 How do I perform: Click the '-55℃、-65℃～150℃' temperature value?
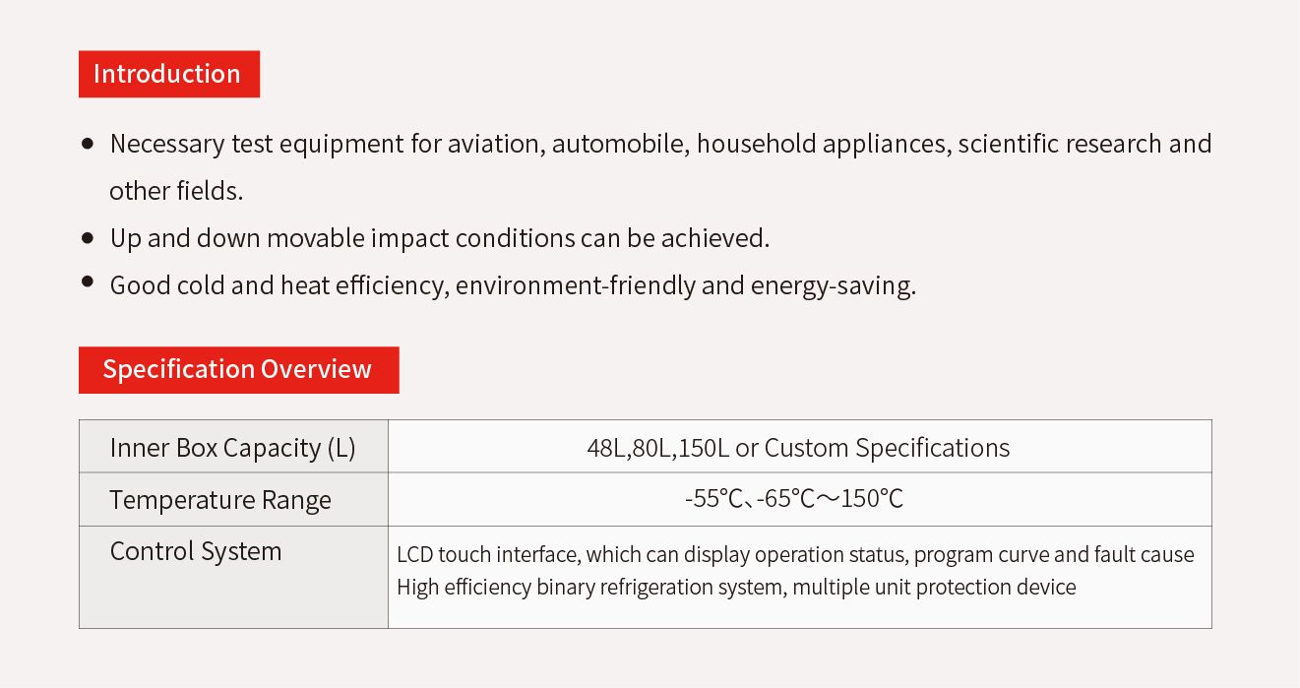(x=794, y=499)
